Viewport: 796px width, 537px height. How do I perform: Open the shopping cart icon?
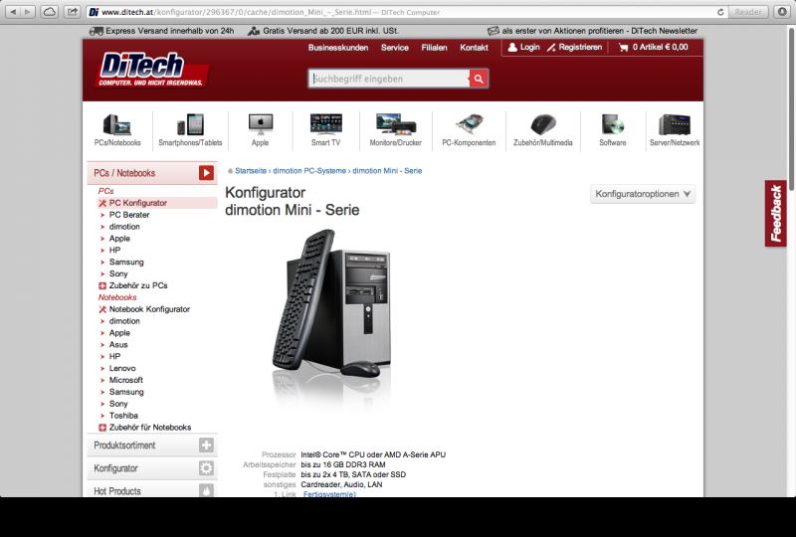(x=624, y=47)
